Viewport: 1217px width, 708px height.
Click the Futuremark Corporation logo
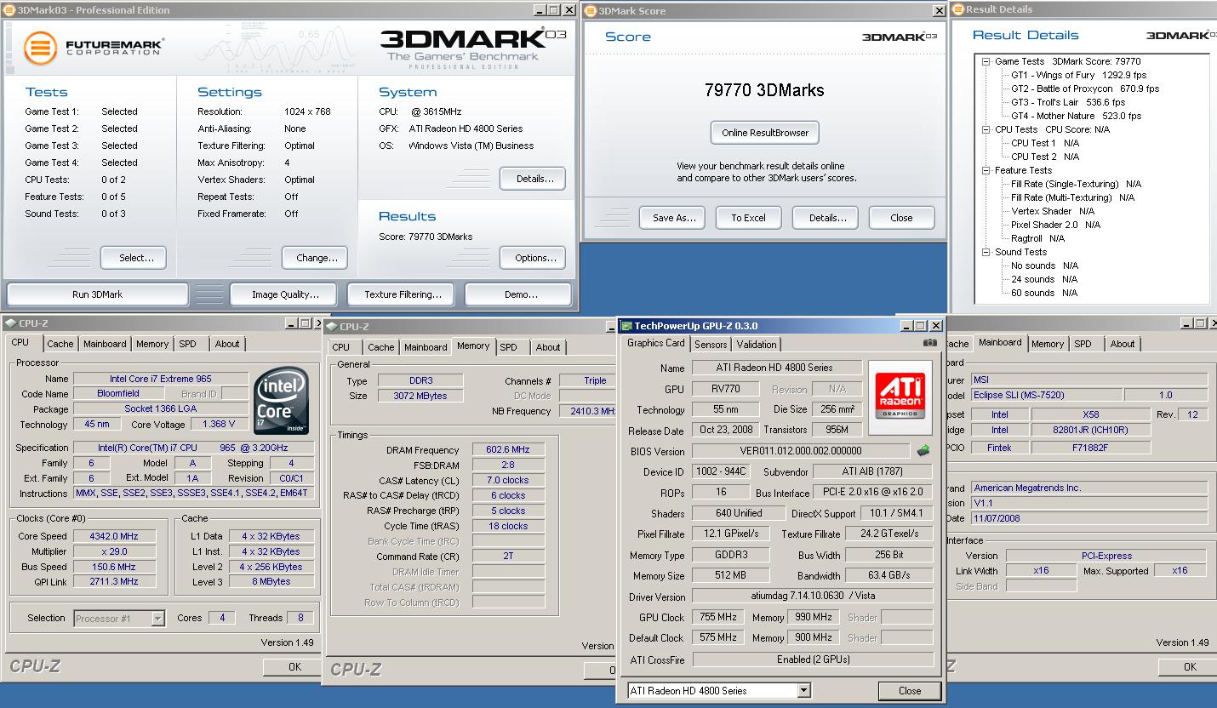coord(93,47)
